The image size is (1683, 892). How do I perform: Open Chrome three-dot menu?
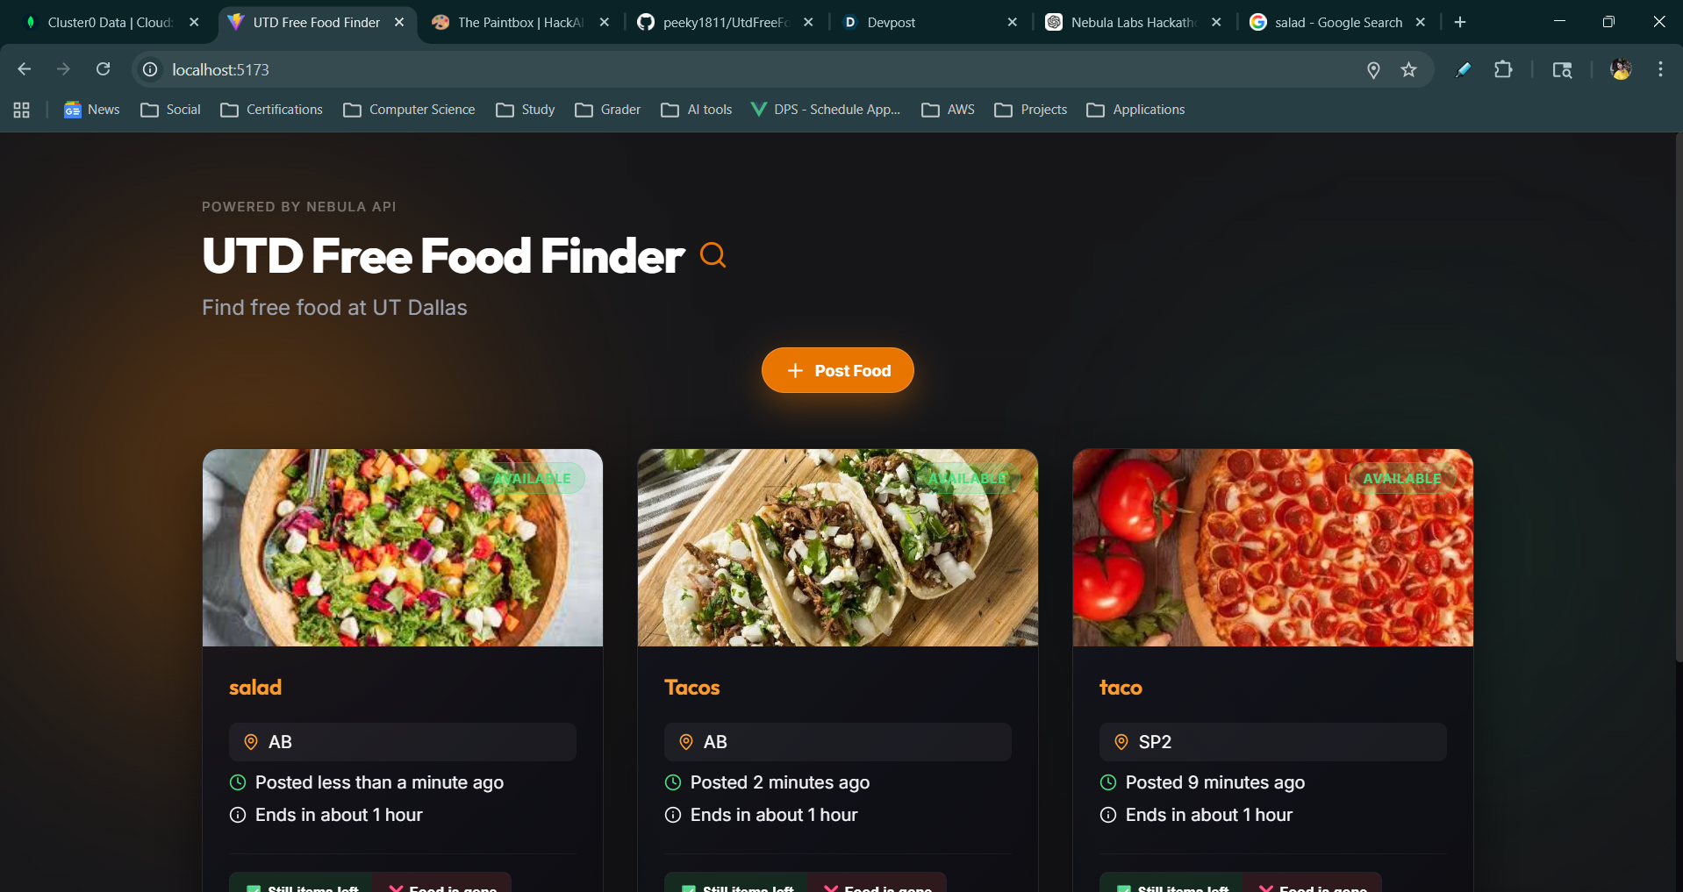(1660, 69)
